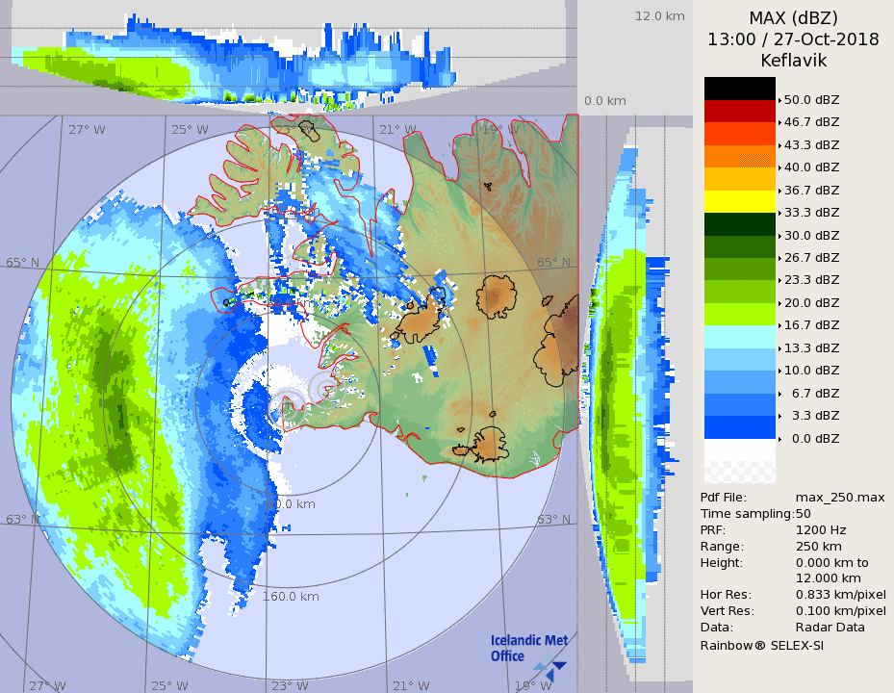Viewport: 894px width, 693px height.
Task: Click the arrow marker beside 10.0 dBZ
Action: (779, 371)
